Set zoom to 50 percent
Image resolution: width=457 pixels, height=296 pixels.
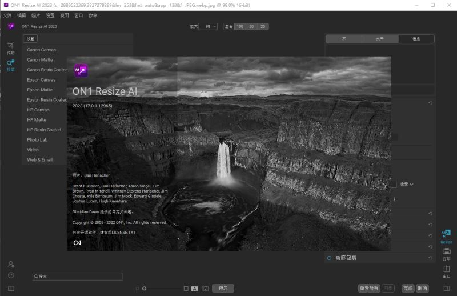point(251,26)
